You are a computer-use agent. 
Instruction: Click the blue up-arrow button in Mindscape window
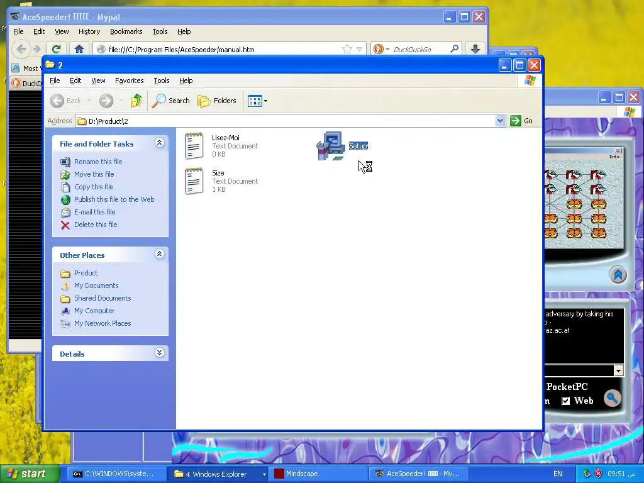click(x=618, y=275)
